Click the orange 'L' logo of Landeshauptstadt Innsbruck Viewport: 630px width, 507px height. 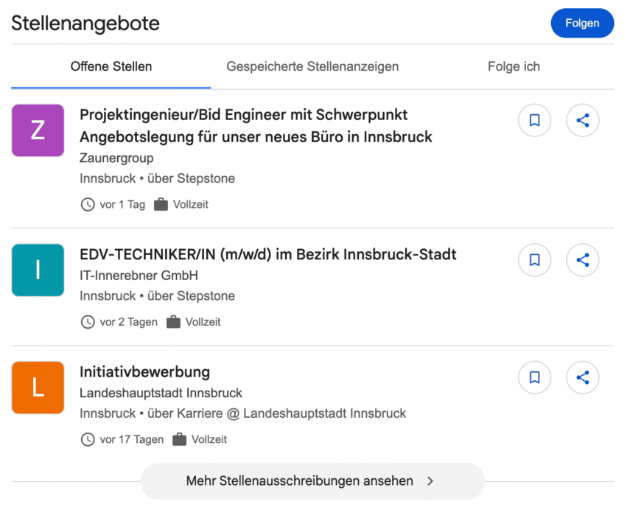(38, 388)
